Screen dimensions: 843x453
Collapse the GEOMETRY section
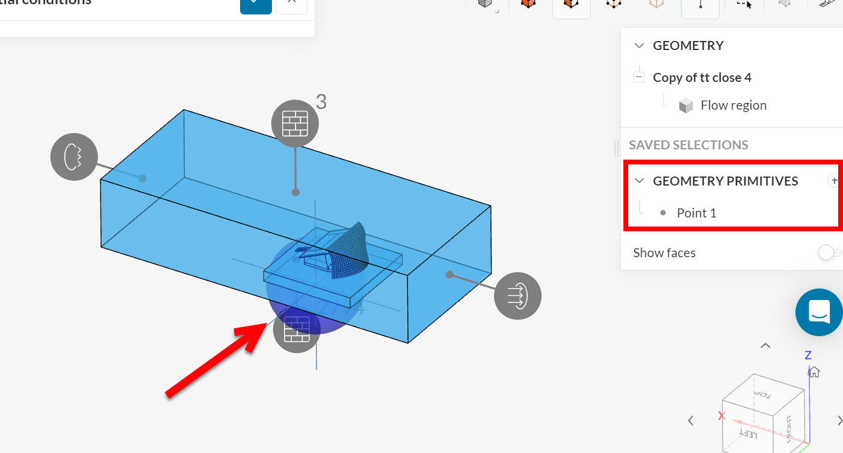pyautogui.click(x=639, y=45)
